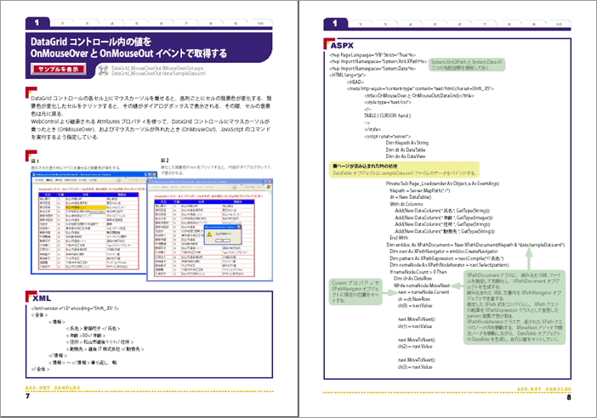
Task: Click page number 7 in the footer
Action: [x=27, y=396]
